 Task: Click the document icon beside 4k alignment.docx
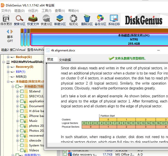[x=48, y=50]
